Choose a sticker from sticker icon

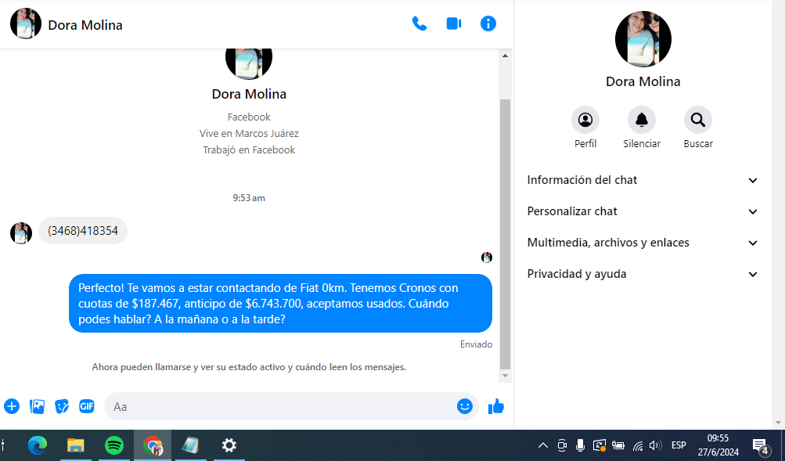coord(62,406)
